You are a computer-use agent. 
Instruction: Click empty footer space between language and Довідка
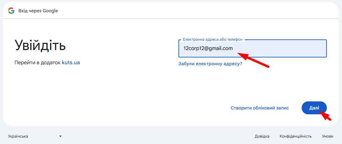click(x=155, y=136)
